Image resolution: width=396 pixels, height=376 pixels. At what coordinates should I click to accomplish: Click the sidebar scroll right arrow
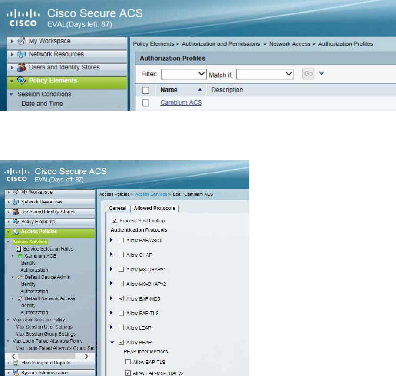[86, 356]
